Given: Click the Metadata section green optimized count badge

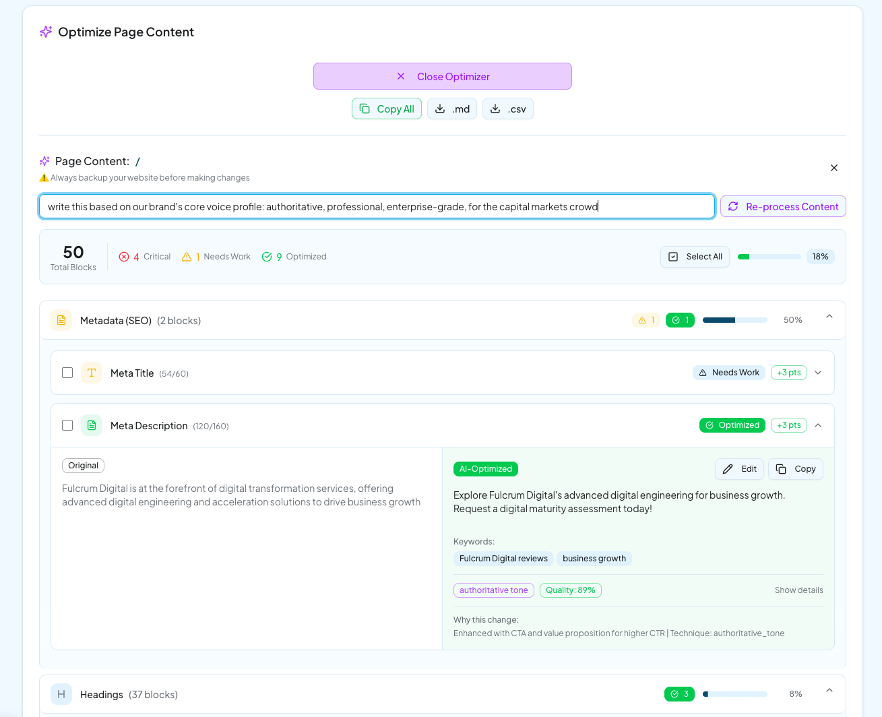Looking at the screenshot, I should (680, 320).
